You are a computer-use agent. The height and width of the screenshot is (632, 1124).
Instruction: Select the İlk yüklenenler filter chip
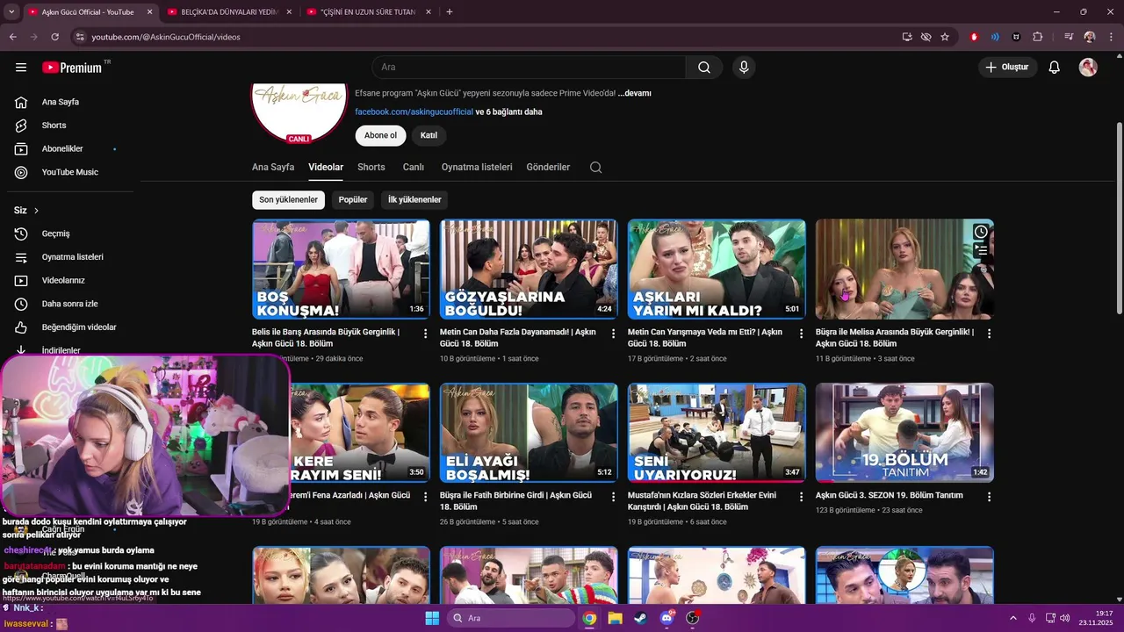(415, 200)
